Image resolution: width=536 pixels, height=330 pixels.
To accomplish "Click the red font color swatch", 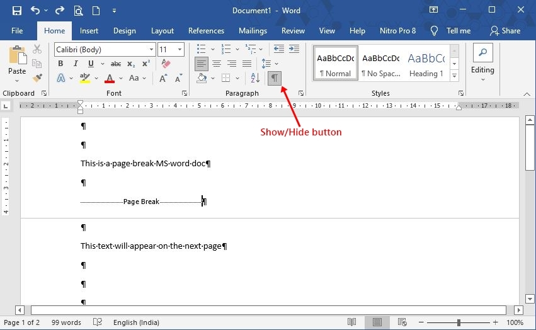I will [x=110, y=79].
